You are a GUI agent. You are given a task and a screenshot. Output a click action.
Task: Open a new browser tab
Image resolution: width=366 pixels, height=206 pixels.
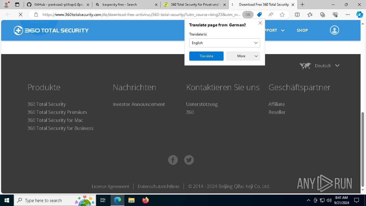click(x=303, y=5)
